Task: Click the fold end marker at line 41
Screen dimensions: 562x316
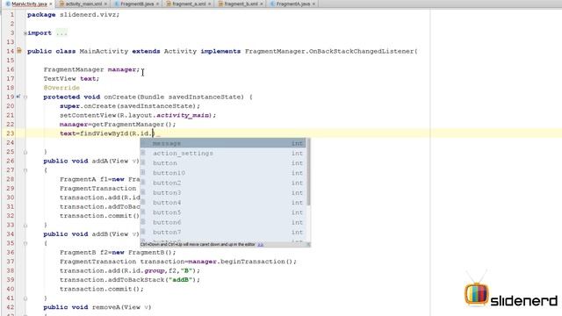Action: point(25,298)
